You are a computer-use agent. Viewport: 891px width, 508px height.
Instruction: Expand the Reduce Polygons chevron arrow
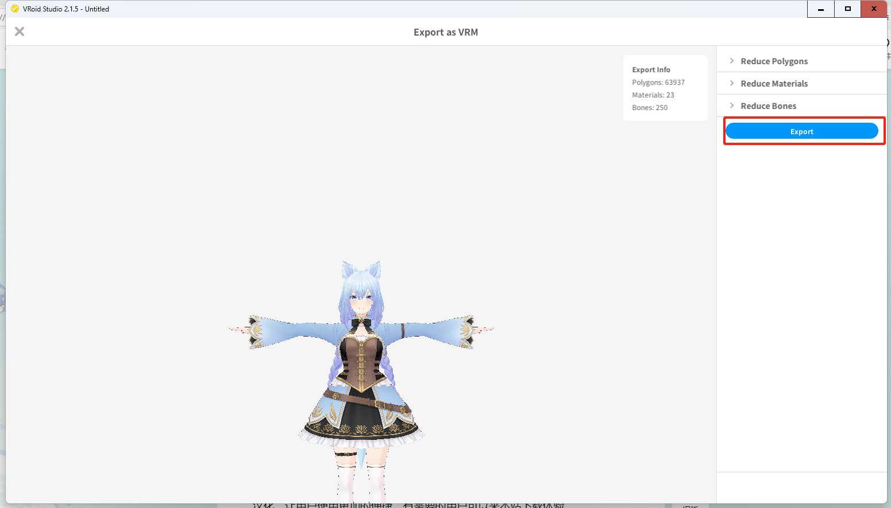click(x=732, y=61)
